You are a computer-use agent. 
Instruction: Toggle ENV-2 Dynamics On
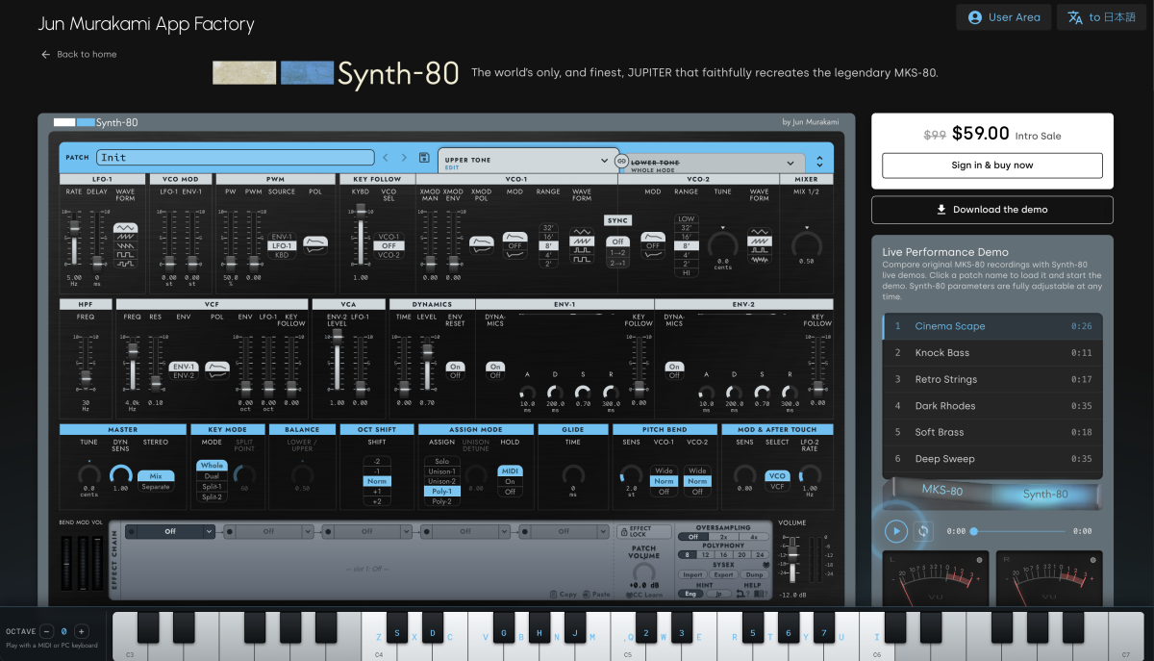click(x=674, y=367)
